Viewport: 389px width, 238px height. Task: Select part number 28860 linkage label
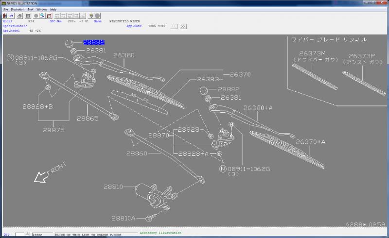pos(136,153)
